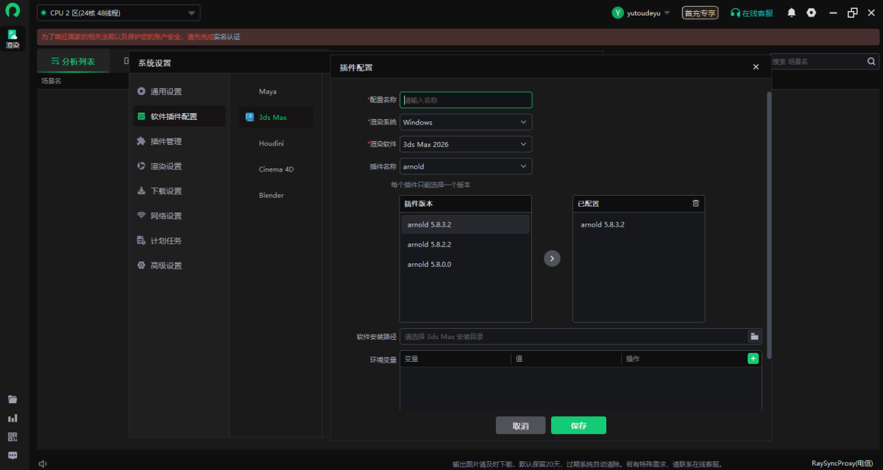
Task: Open the statistics chart icon in sidebar
Action: (x=13, y=418)
